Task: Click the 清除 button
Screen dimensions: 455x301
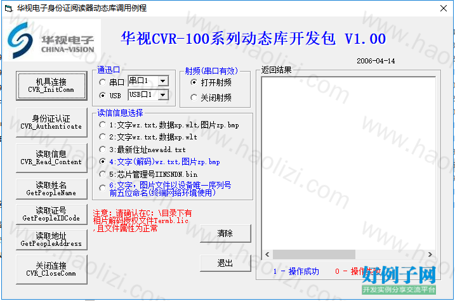Action: coord(225,233)
